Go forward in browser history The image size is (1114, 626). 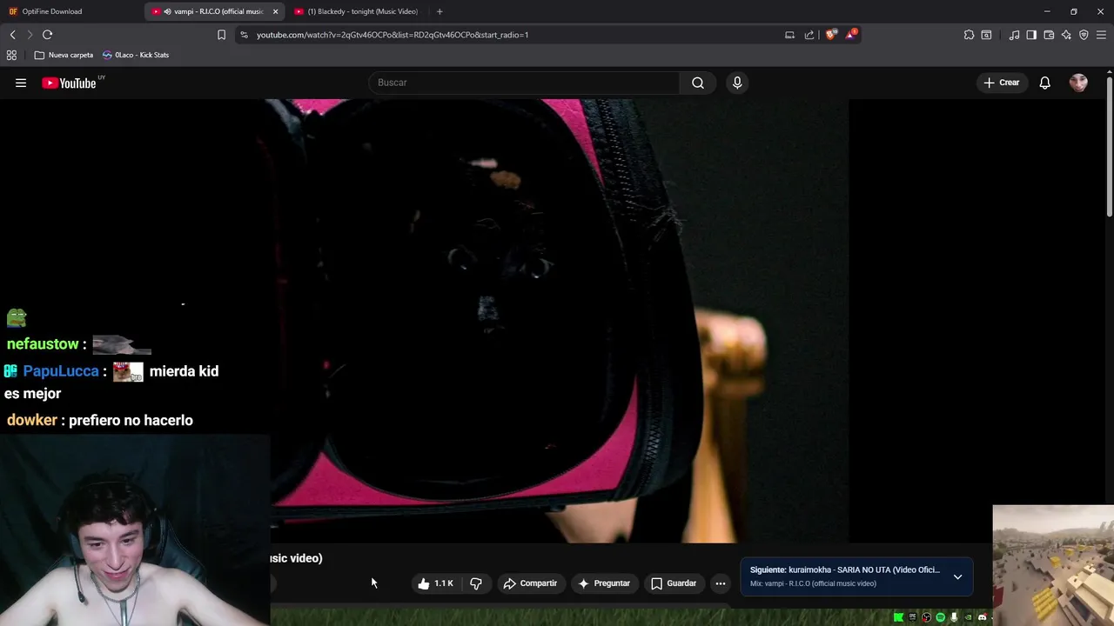29,35
